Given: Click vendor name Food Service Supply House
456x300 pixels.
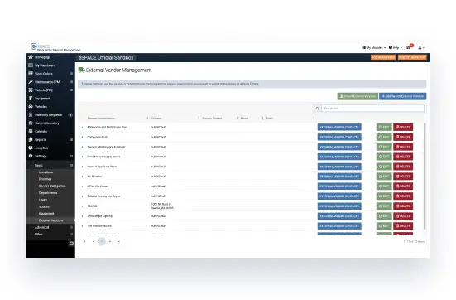Looking at the screenshot, I should click(103, 157).
